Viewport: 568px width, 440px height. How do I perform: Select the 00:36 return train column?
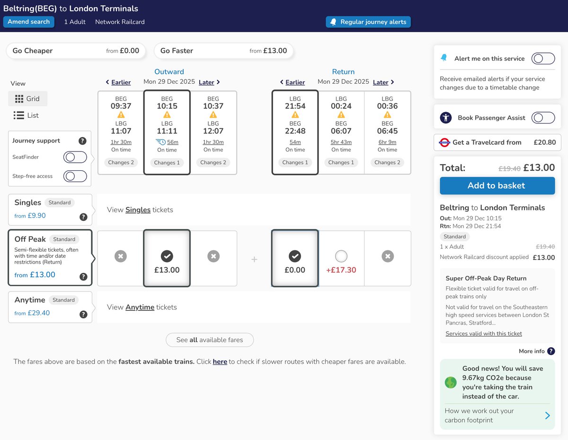(387, 132)
